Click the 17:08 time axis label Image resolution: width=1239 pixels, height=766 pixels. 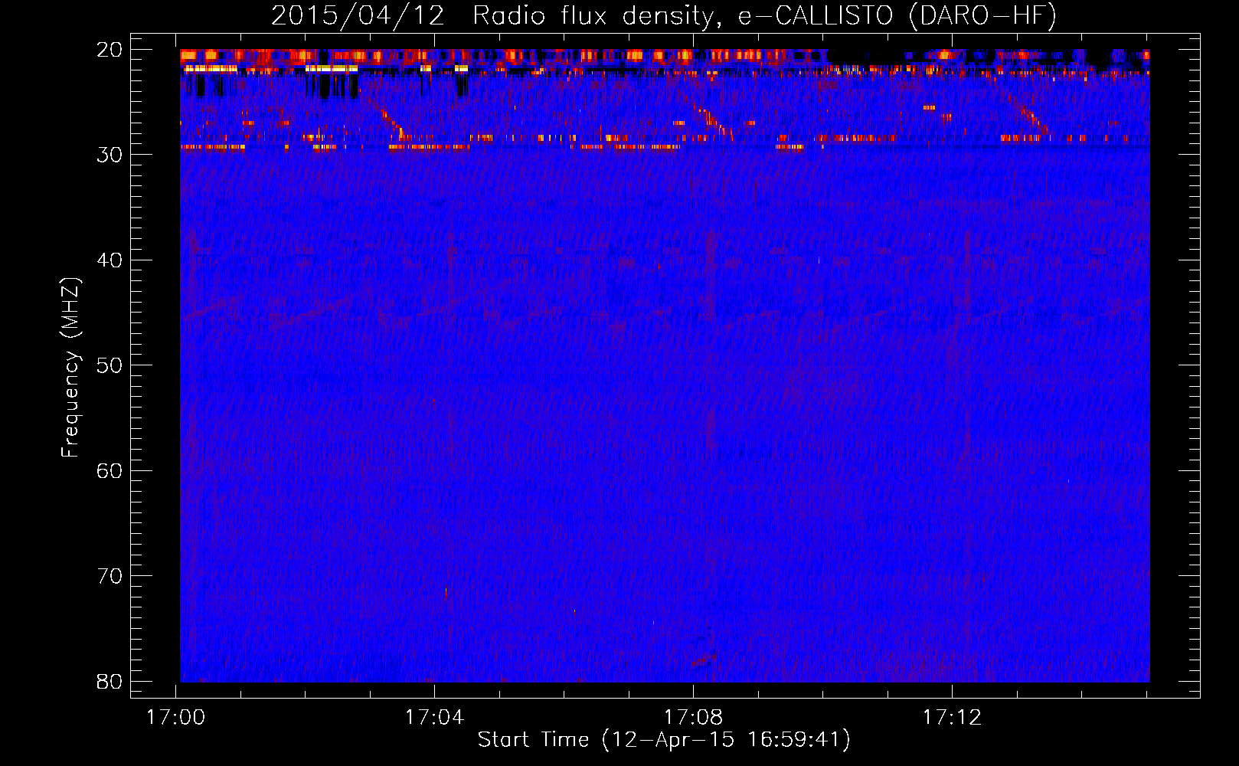[x=693, y=718]
